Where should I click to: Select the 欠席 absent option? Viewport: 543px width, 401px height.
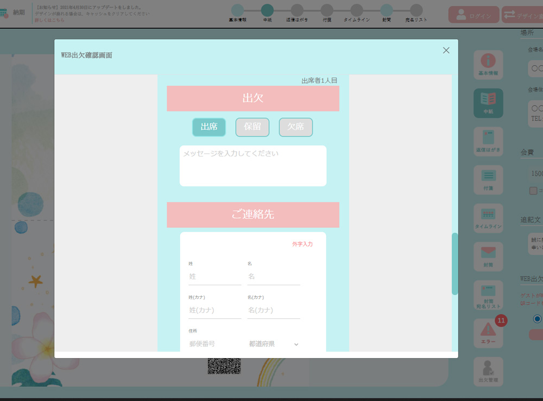[296, 127]
